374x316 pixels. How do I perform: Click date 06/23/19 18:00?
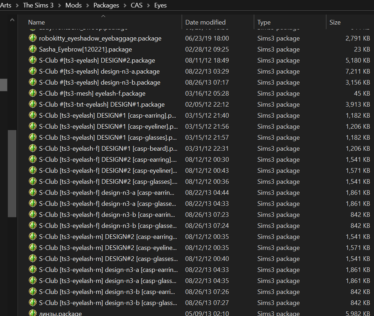[207, 38]
